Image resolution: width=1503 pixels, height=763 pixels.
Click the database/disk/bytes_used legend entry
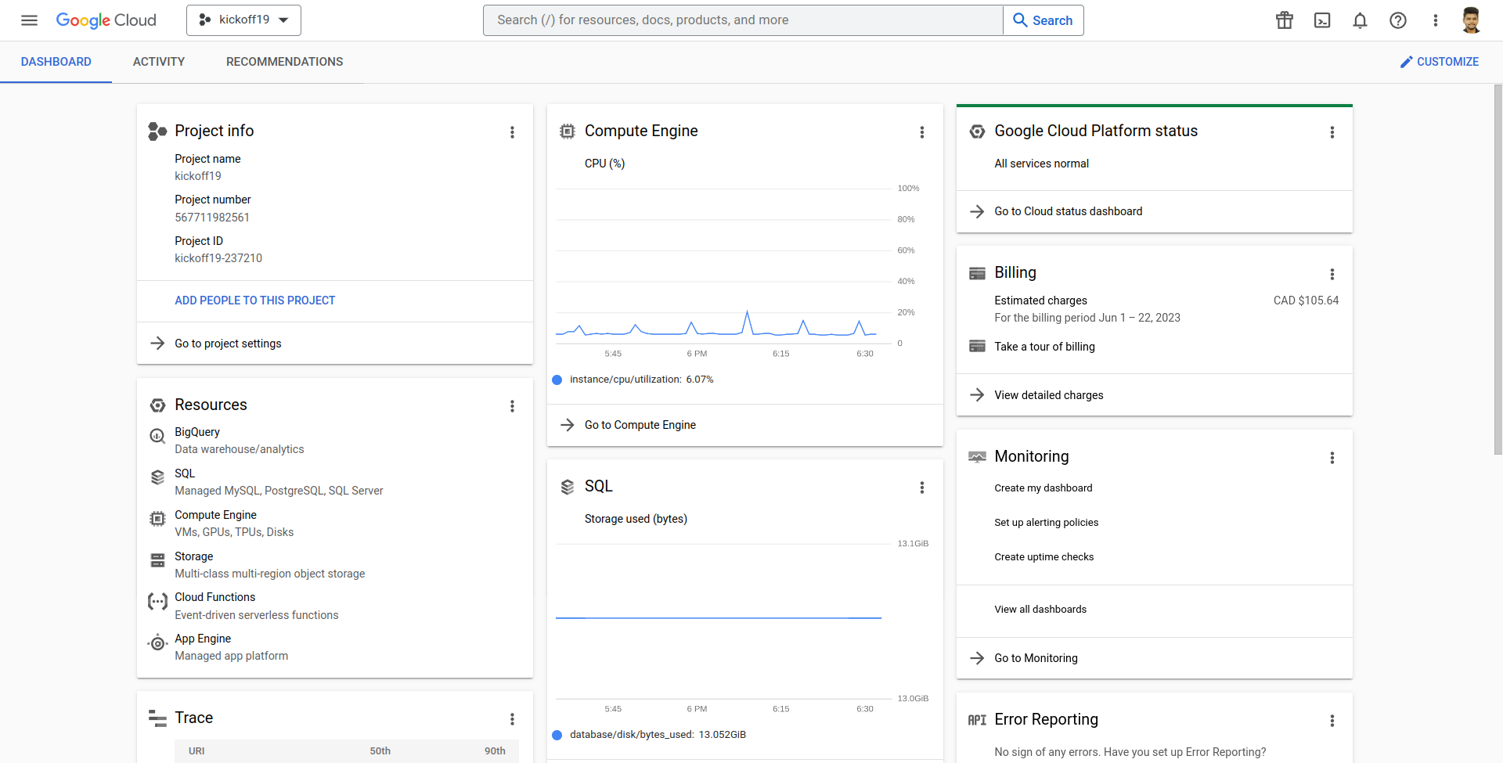click(649, 735)
